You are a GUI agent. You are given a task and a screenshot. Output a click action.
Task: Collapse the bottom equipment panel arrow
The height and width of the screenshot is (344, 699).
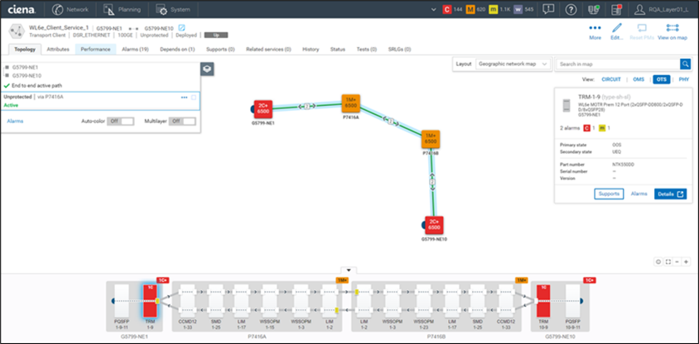pyautogui.click(x=349, y=270)
